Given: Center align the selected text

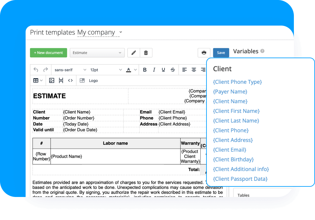Looking at the screenshot, I should tap(194, 70).
